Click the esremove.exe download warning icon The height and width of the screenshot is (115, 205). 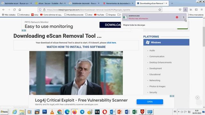coord(177,17)
